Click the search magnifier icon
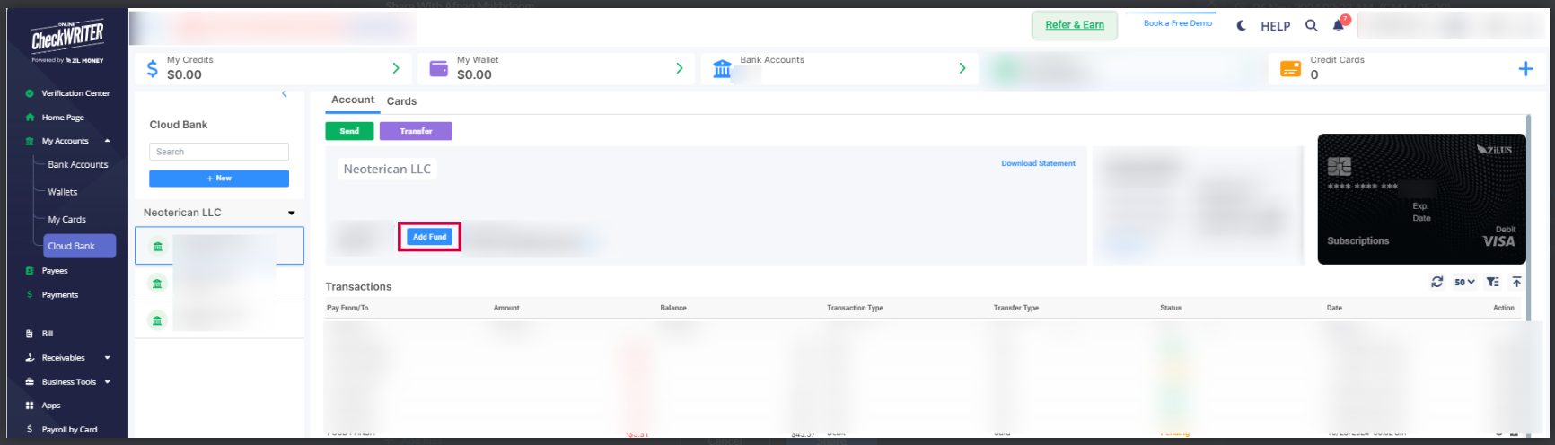The width and height of the screenshot is (1555, 445). [1312, 25]
